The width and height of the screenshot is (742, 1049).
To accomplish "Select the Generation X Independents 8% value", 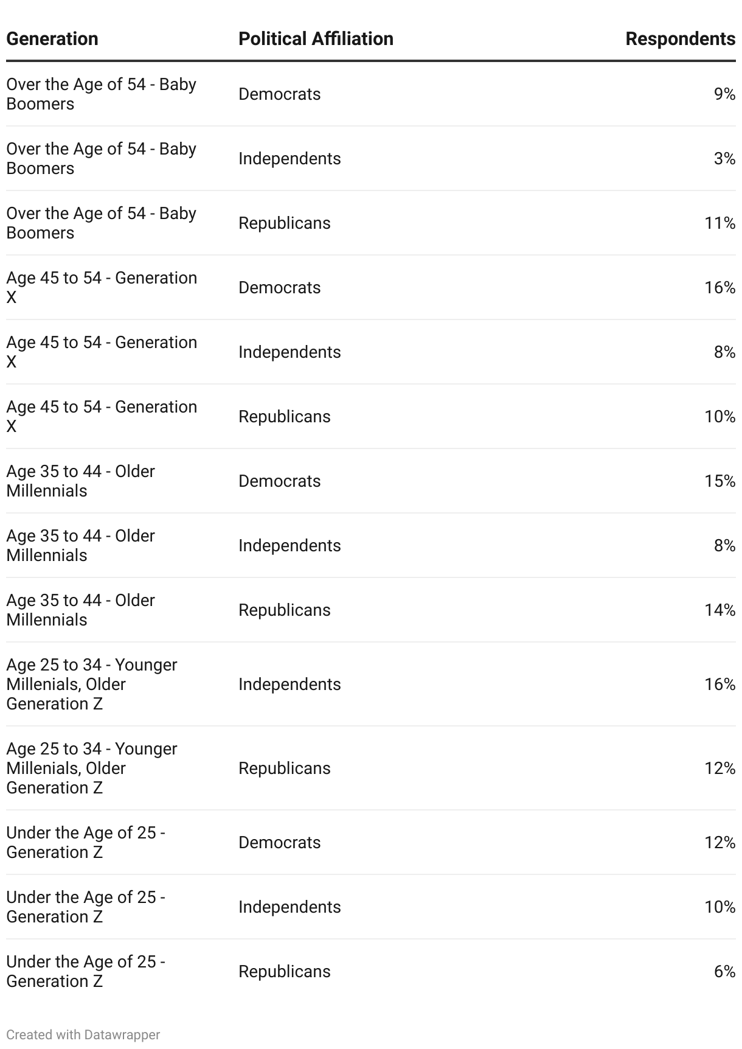I will pyautogui.click(x=724, y=352).
